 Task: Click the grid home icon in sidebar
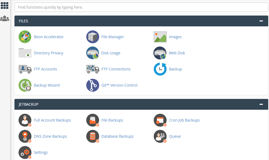(5, 5)
